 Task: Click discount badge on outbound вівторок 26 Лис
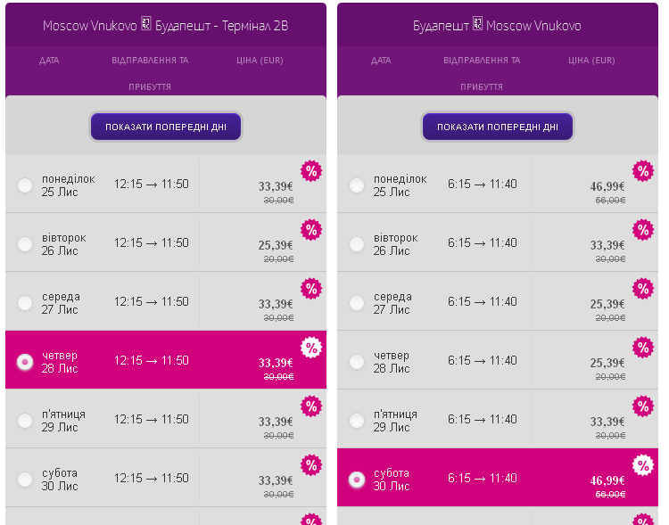[x=311, y=230]
